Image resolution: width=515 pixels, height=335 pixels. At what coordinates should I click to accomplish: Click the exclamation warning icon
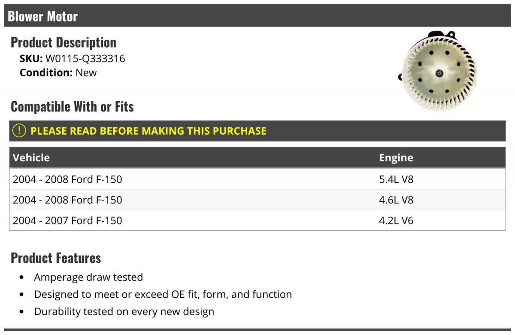click(x=19, y=131)
